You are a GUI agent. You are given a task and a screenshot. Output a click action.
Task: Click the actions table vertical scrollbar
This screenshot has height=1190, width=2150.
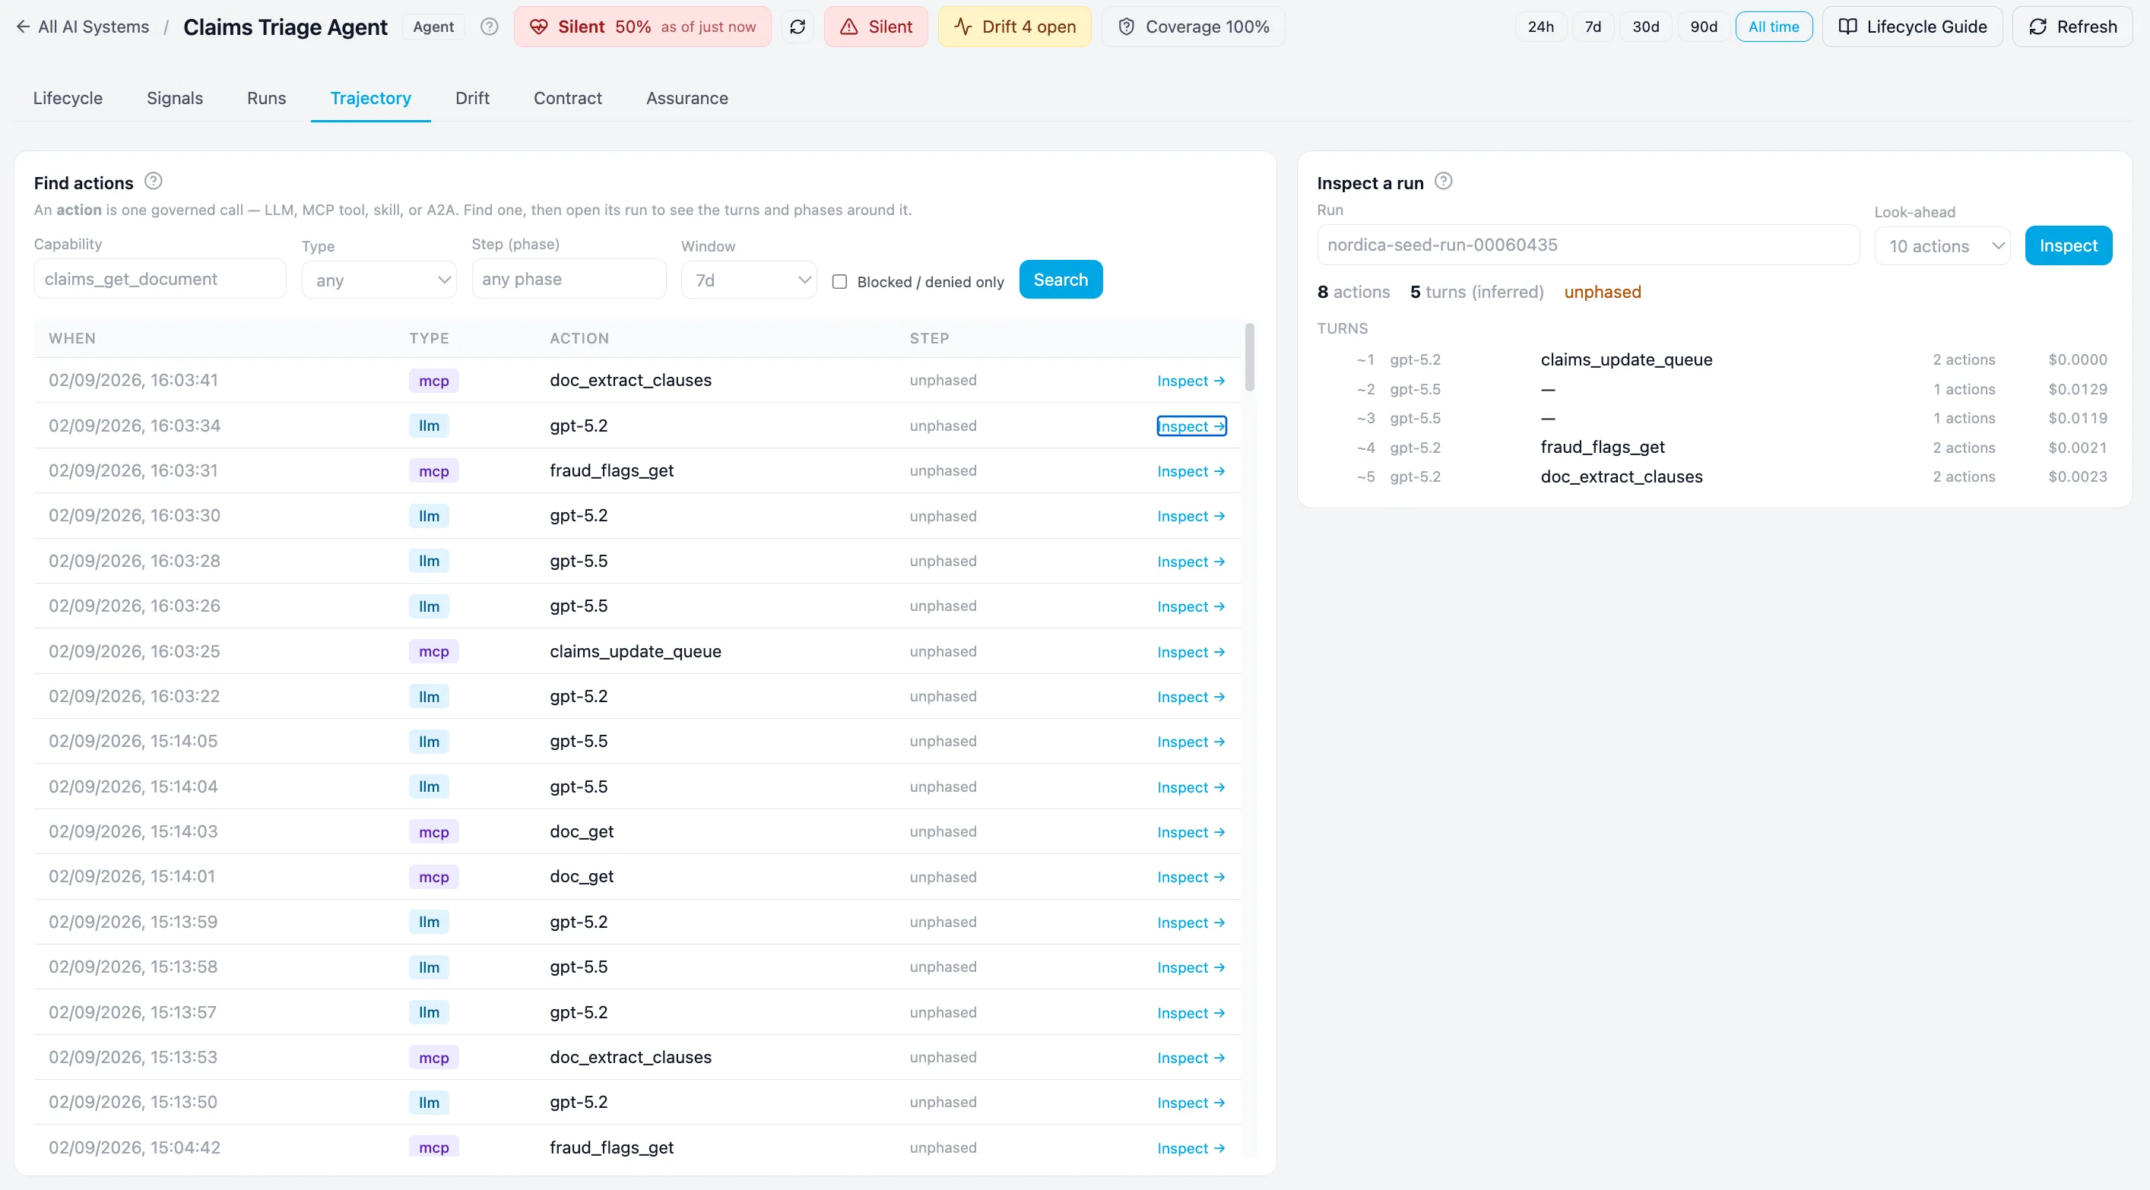pyautogui.click(x=1248, y=357)
